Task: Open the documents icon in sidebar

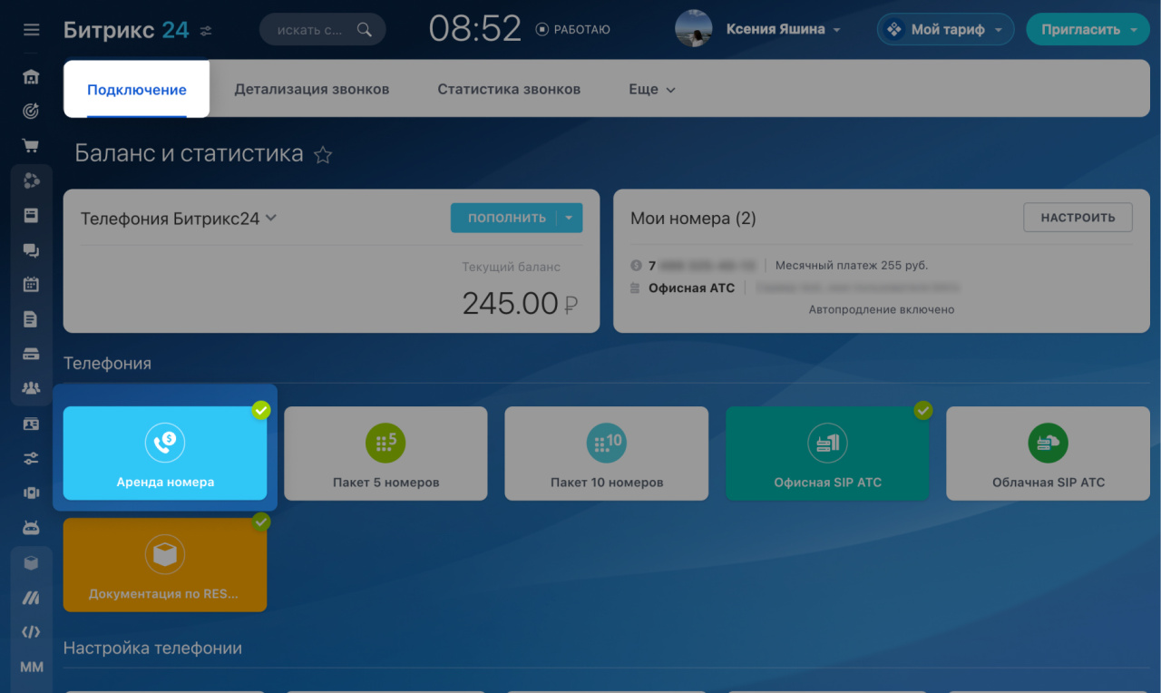Action: click(32, 319)
